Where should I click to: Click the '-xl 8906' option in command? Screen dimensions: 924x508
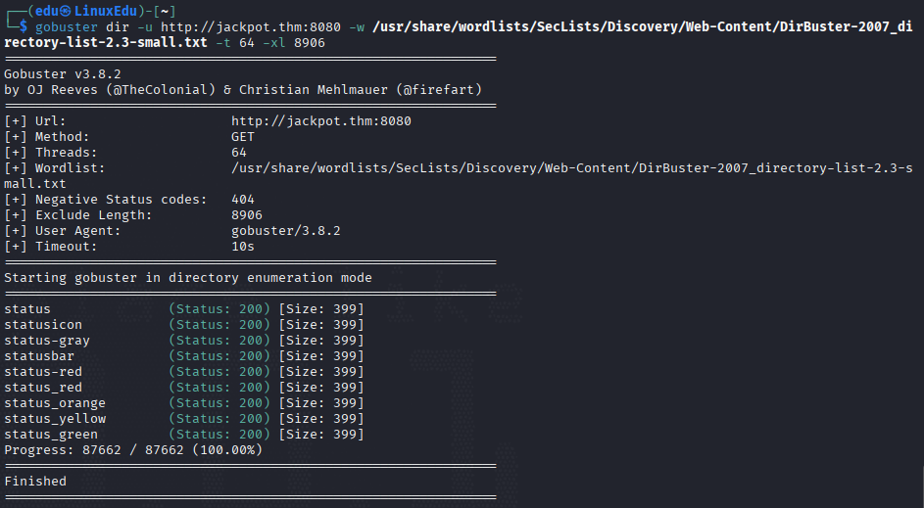[293, 43]
